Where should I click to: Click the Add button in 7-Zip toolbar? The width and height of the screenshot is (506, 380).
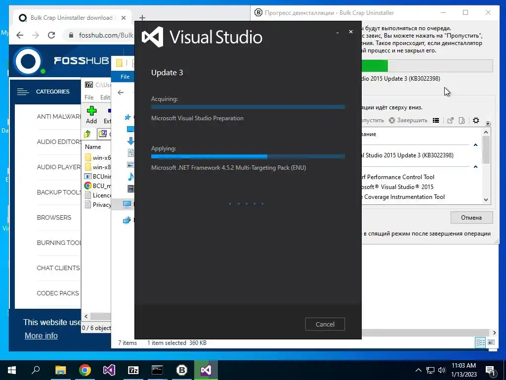91,115
